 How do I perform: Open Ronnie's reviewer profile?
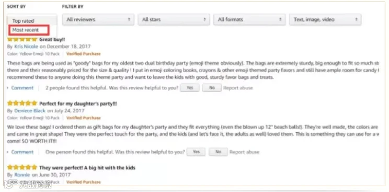(x=22, y=175)
